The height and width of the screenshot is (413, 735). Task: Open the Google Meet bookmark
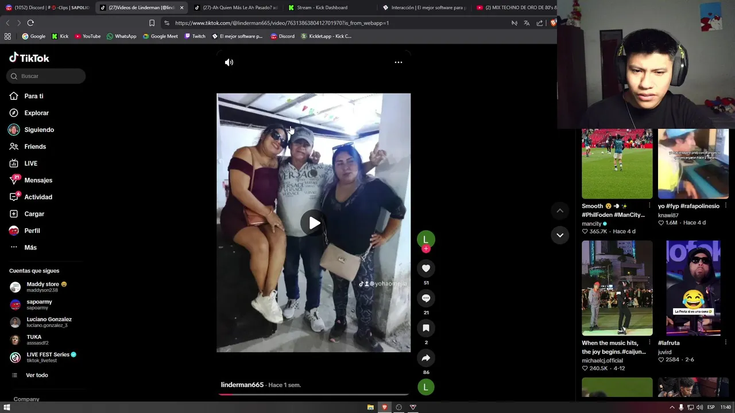click(x=160, y=36)
